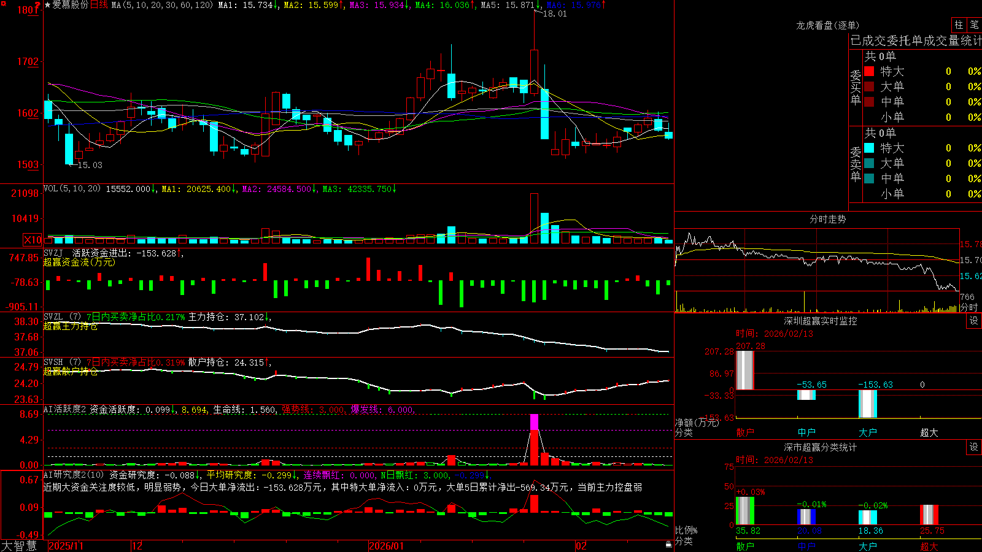The width and height of the screenshot is (982, 552).
Task: Click the tall magenta-topped AI活跃度 spike bar
Action: [x=534, y=439]
